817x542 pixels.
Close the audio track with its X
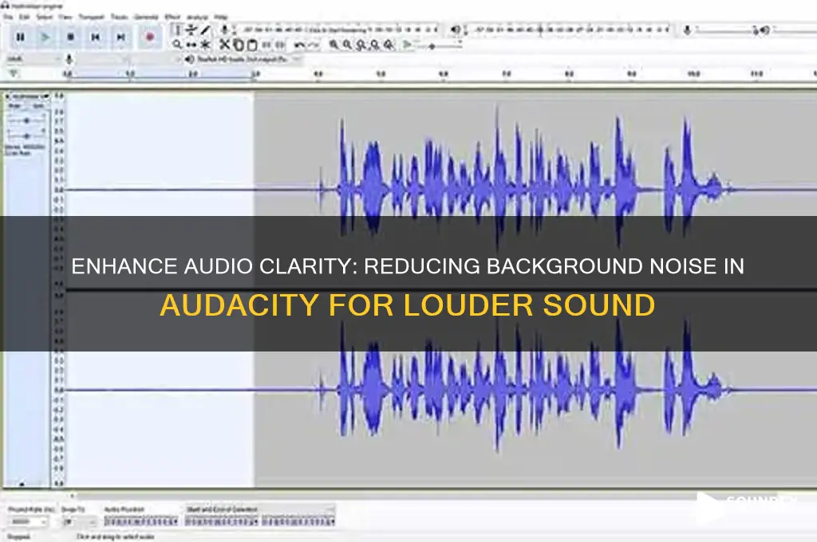click(x=8, y=96)
